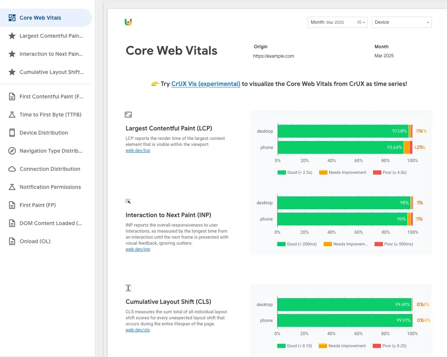This screenshot has width=447, height=357.
Task: Click the cloud icon for Connection Distribution
Action: pos(12,169)
